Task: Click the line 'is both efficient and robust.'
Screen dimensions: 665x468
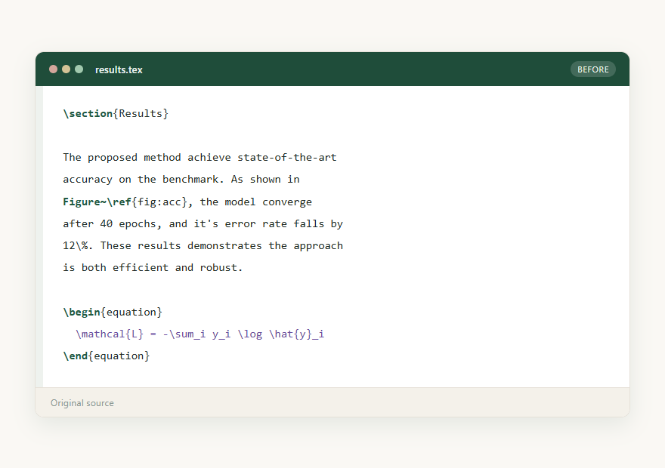Action: (x=153, y=268)
